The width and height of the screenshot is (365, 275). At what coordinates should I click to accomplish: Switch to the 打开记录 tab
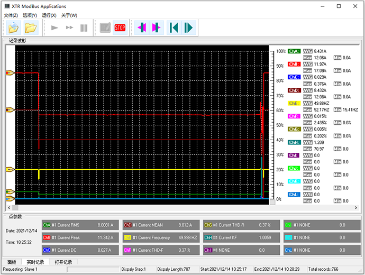pyautogui.click(x=63, y=262)
